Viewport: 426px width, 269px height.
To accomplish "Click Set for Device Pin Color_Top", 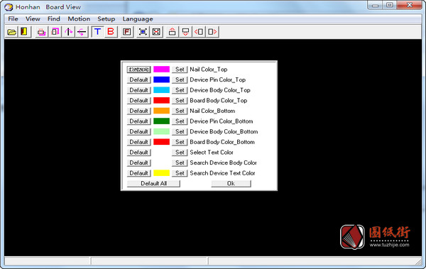I will coord(180,79).
